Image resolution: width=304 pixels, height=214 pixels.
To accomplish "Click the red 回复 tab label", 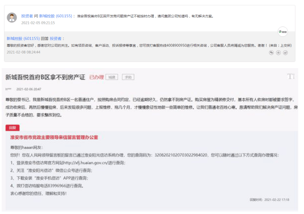I will tap(12, 128).
